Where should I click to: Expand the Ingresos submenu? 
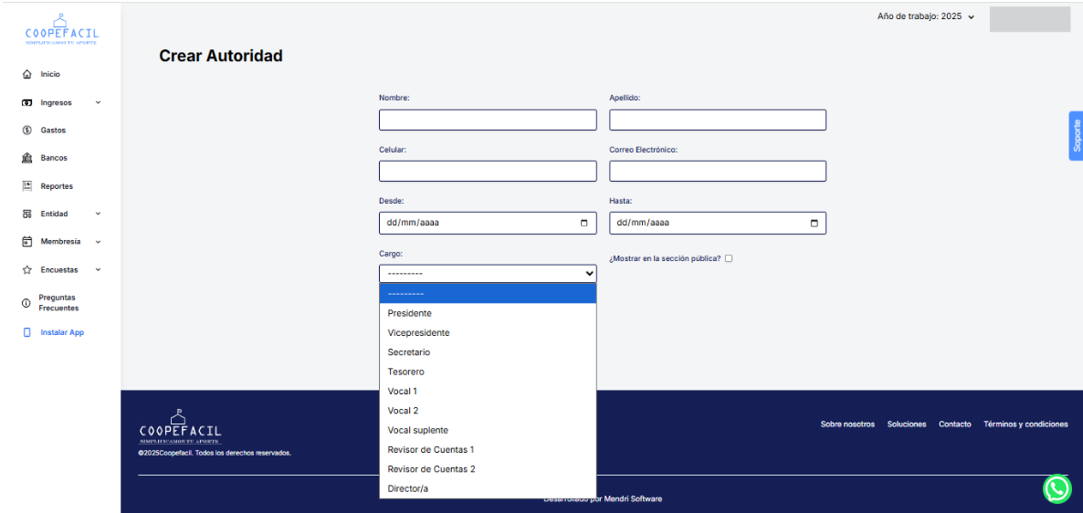[x=98, y=102]
